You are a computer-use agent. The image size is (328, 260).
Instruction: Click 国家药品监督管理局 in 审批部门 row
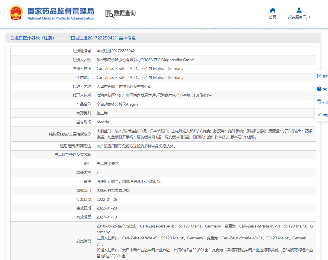pos(113,190)
